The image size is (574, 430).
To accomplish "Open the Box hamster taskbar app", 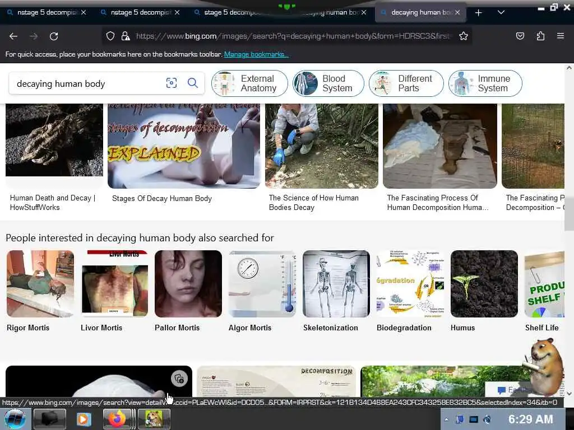I will (154, 419).
